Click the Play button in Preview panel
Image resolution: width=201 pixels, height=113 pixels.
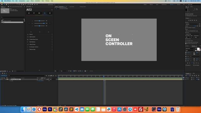pyautogui.click(x=193, y=20)
